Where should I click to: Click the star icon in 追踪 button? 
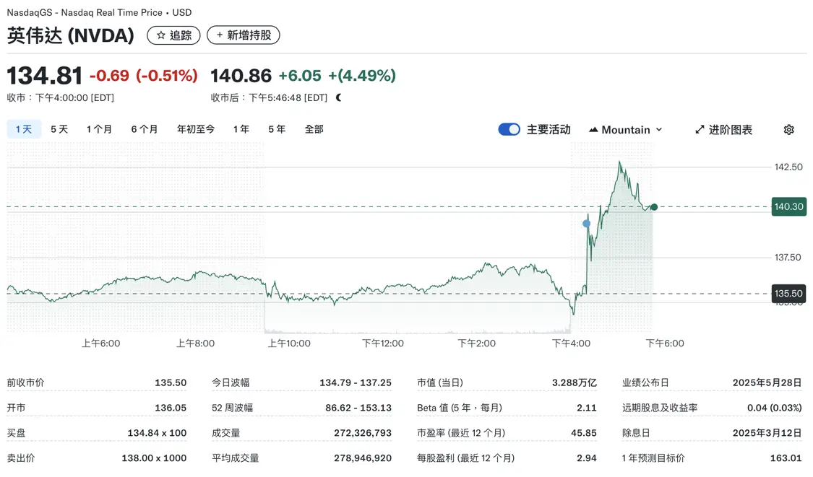161,35
